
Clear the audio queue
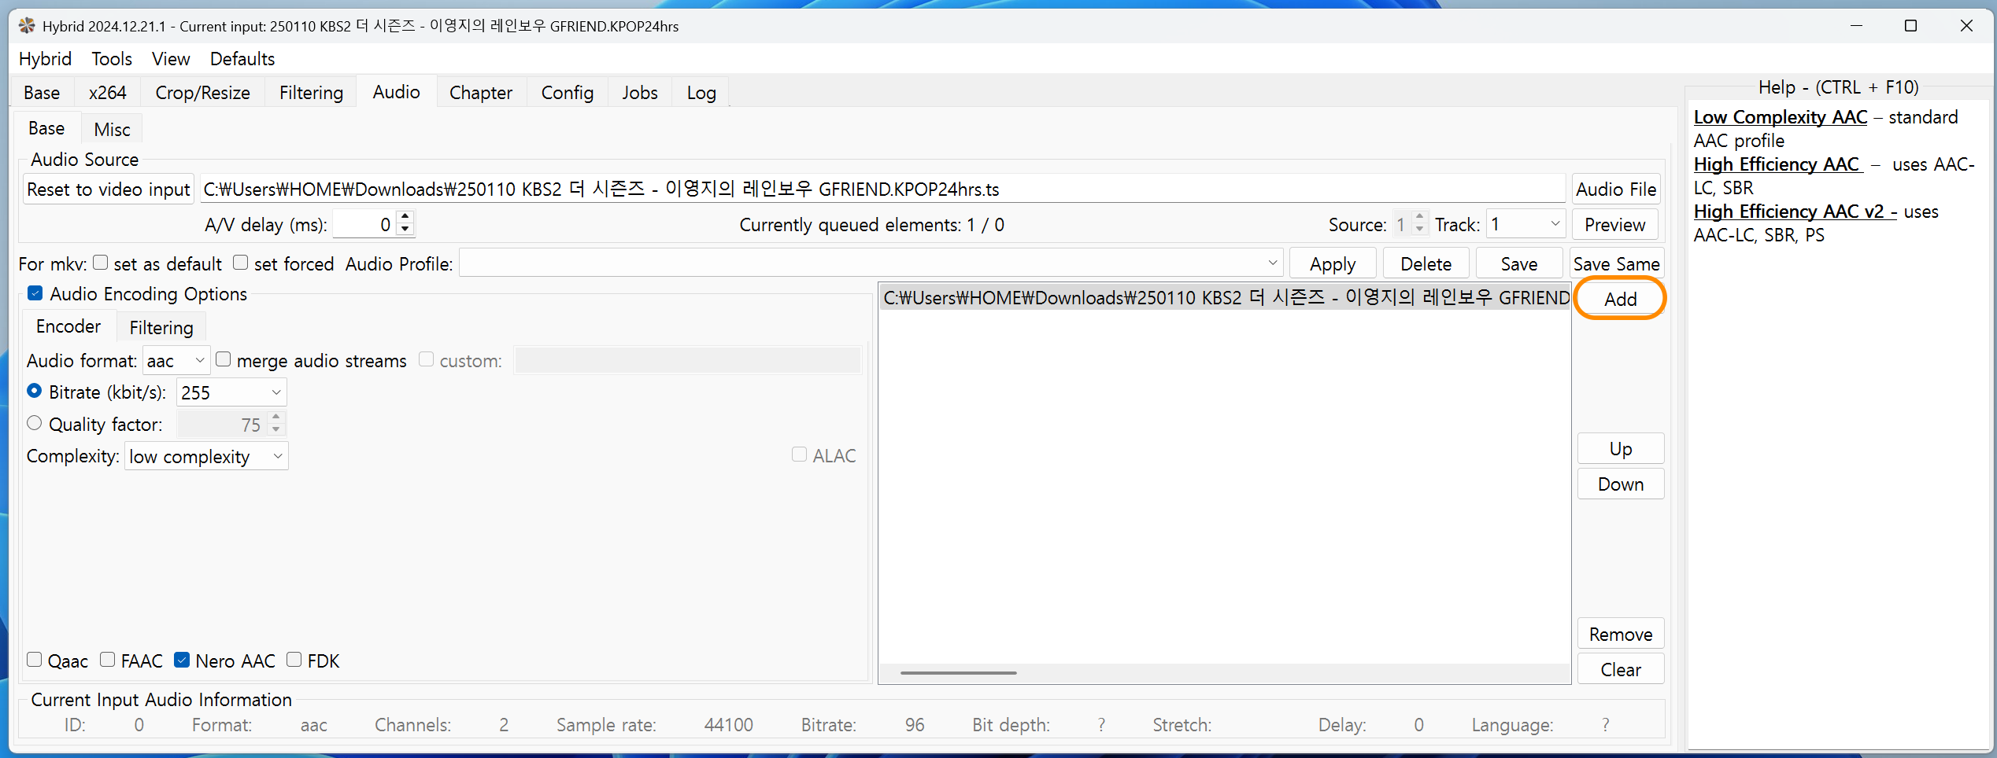[1621, 670]
